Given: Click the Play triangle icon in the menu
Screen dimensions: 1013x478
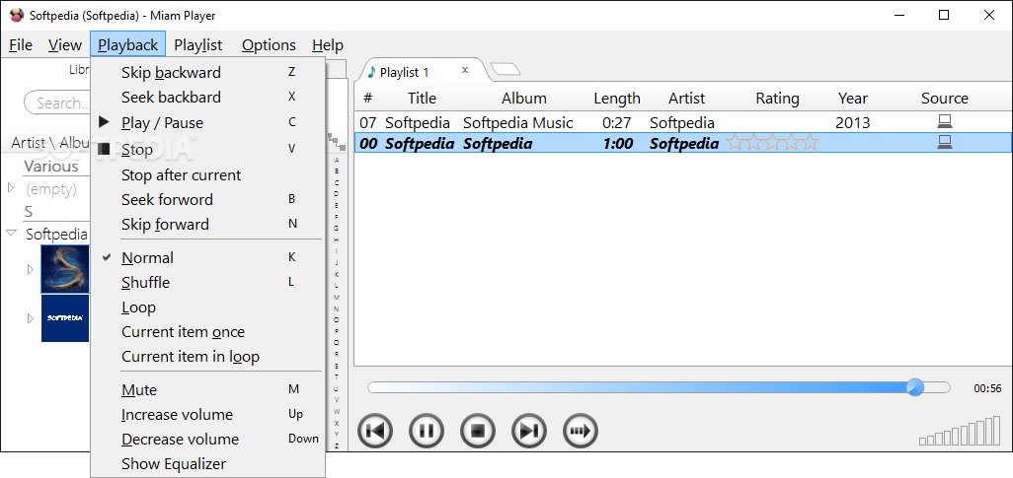Looking at the screenshot, I should pos(104,122).
